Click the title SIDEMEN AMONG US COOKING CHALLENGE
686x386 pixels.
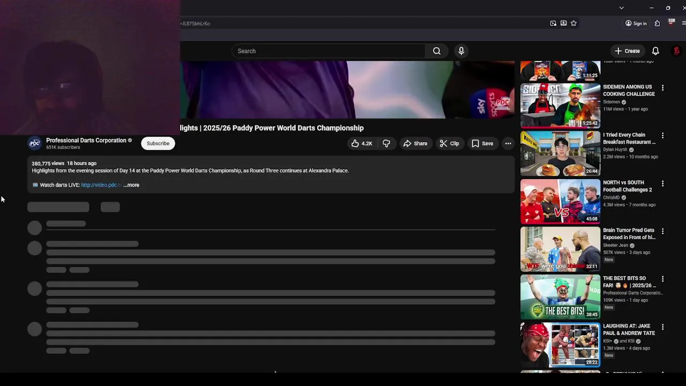[x=629, y=90]
